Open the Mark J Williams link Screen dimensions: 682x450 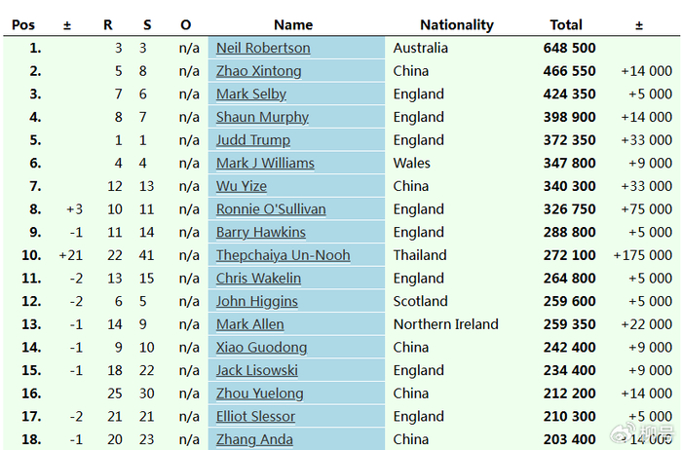[265, 163]
